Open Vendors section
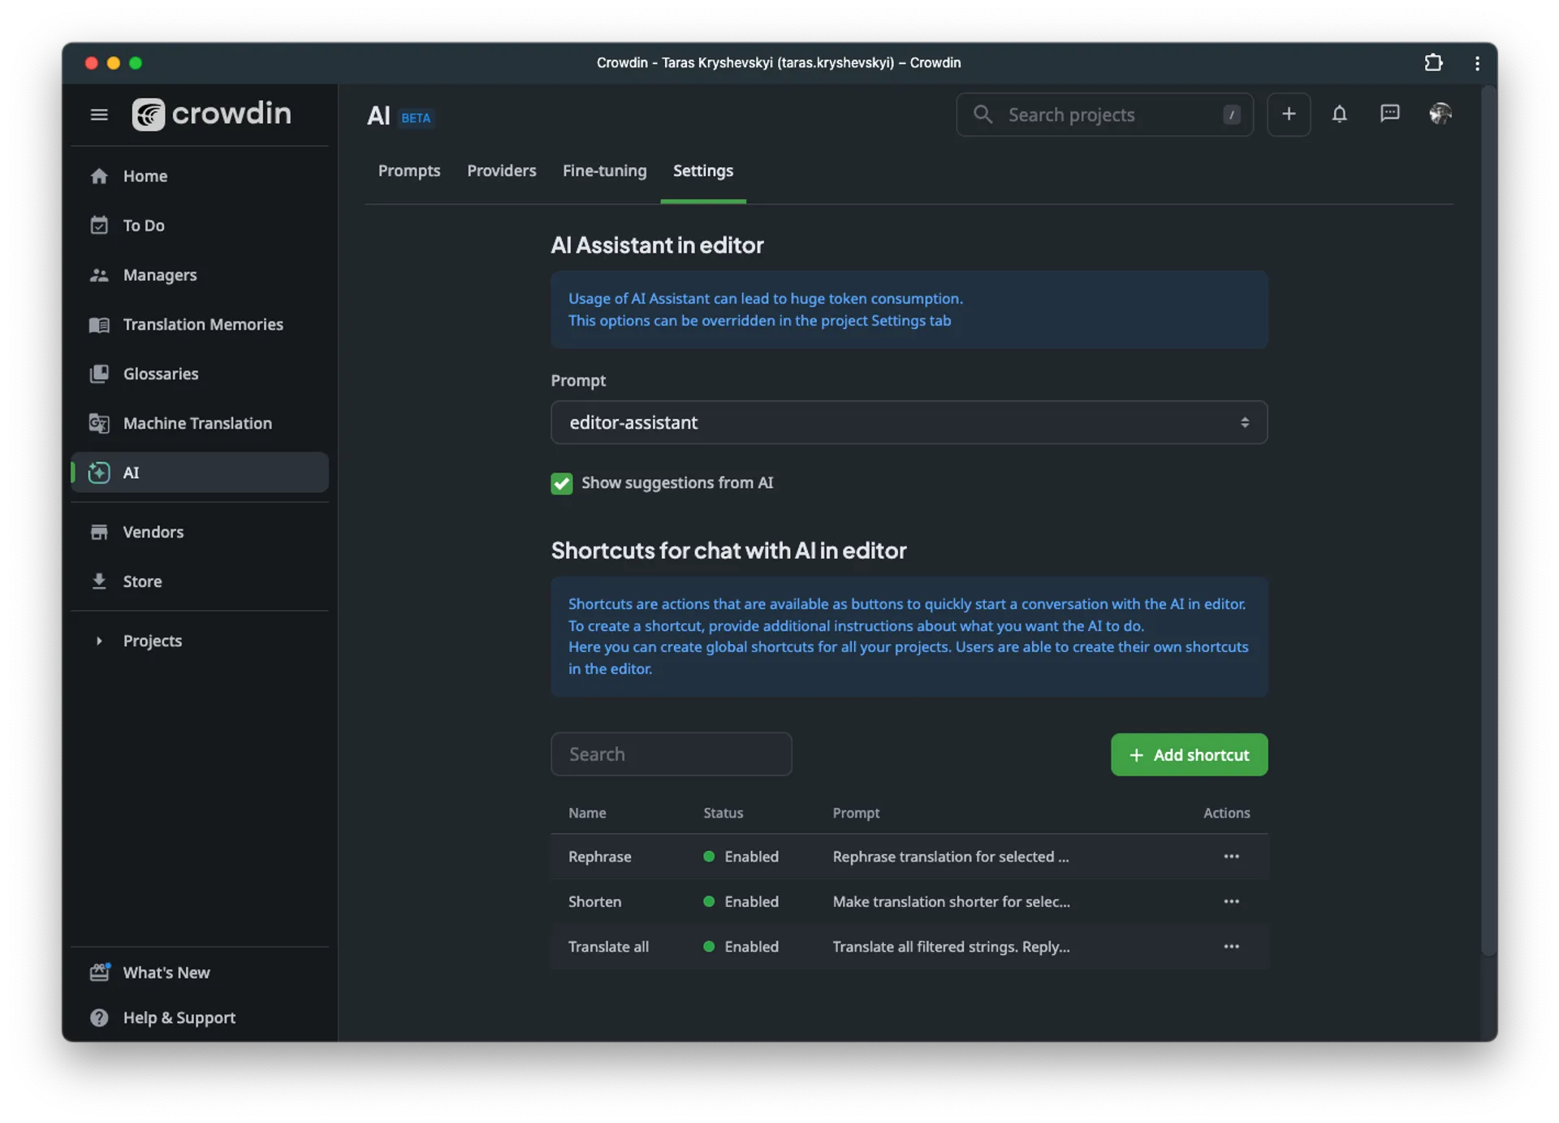 [x=200, y=533]
